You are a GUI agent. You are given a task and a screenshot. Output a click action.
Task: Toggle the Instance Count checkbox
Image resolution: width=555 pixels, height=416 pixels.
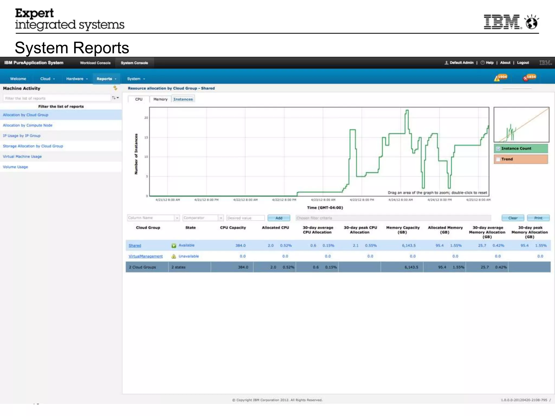pos(498,149)
